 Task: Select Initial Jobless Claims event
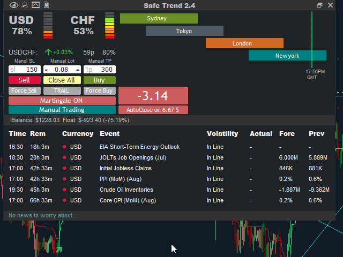[x=125, y=168]
